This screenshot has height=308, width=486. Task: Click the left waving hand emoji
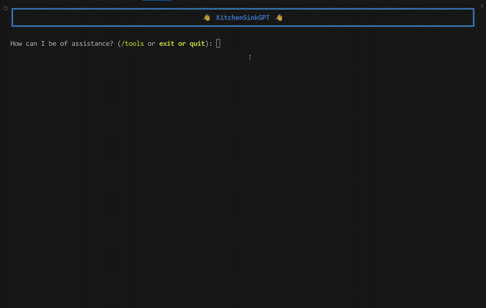tap(206, 18)
